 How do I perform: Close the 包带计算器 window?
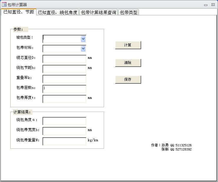click(x=213, y=5)
